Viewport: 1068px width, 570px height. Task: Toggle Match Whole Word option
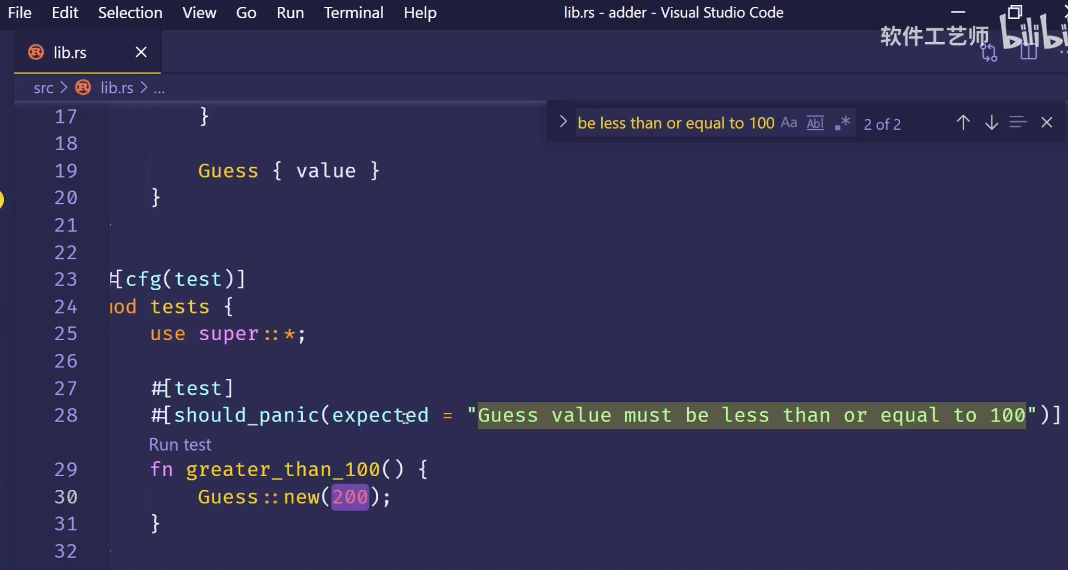[815, 123]
